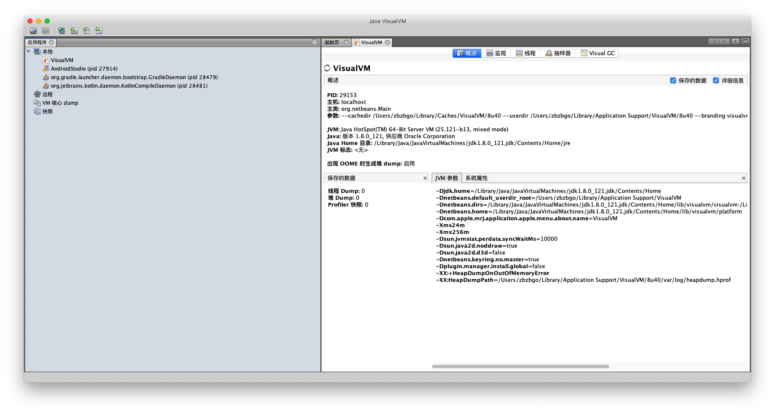
Task: Toggle the 详细信息 checkbox
Action: 716,80
